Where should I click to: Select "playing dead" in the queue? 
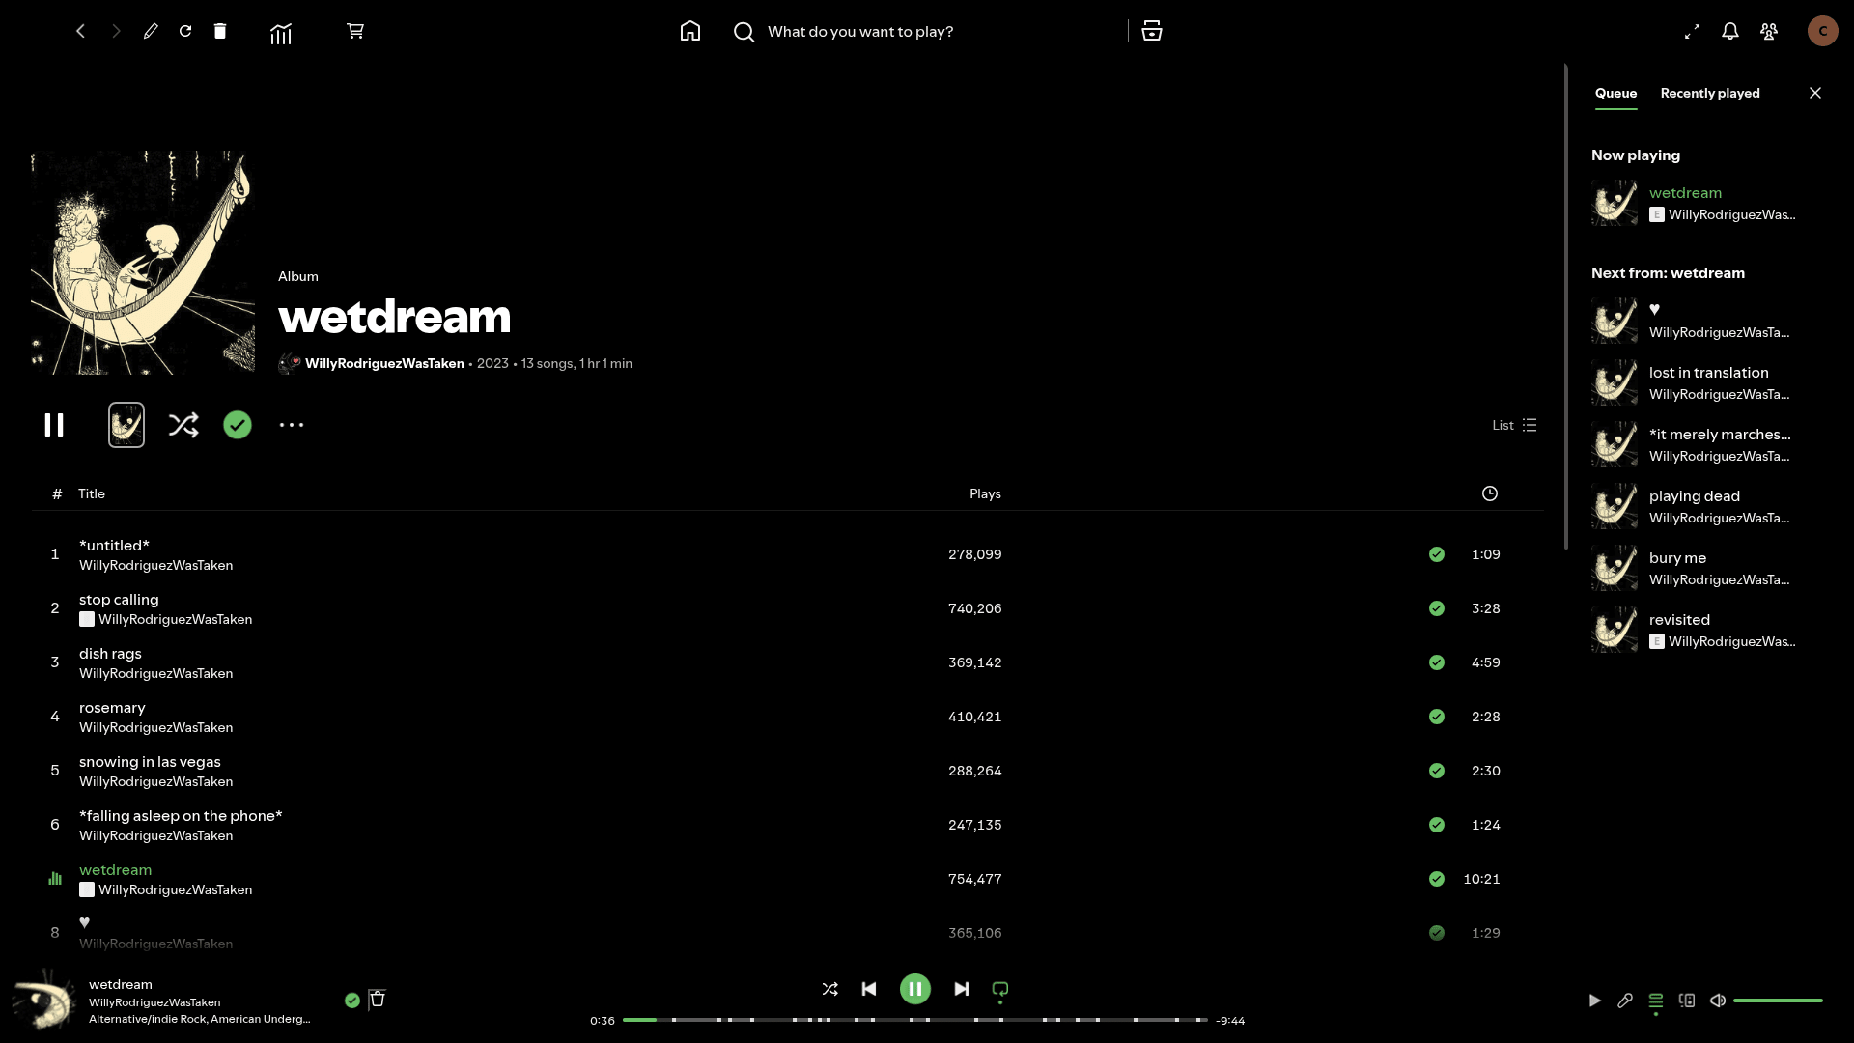pos(1695,496)
